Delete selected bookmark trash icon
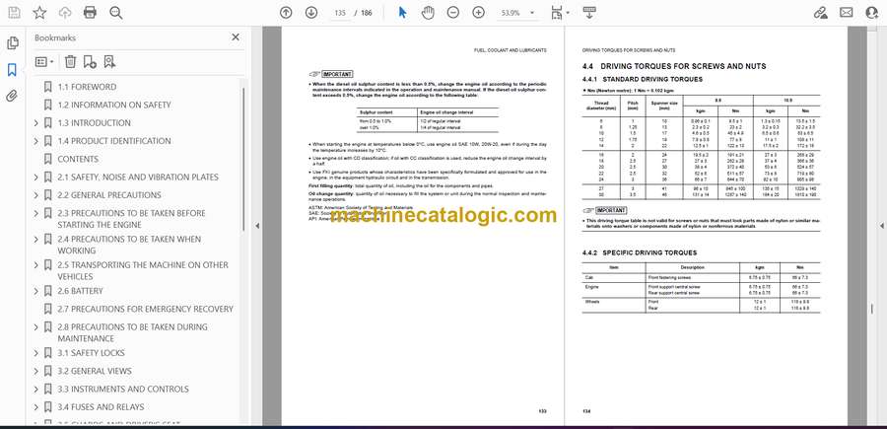The height and width of the screenshot is (429, 887). [x=70, y=62]
